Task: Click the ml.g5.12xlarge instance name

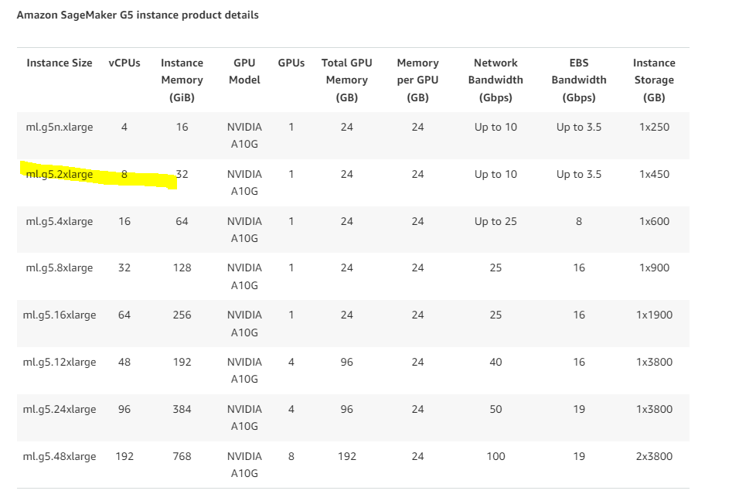Action: tap(60, 363)
